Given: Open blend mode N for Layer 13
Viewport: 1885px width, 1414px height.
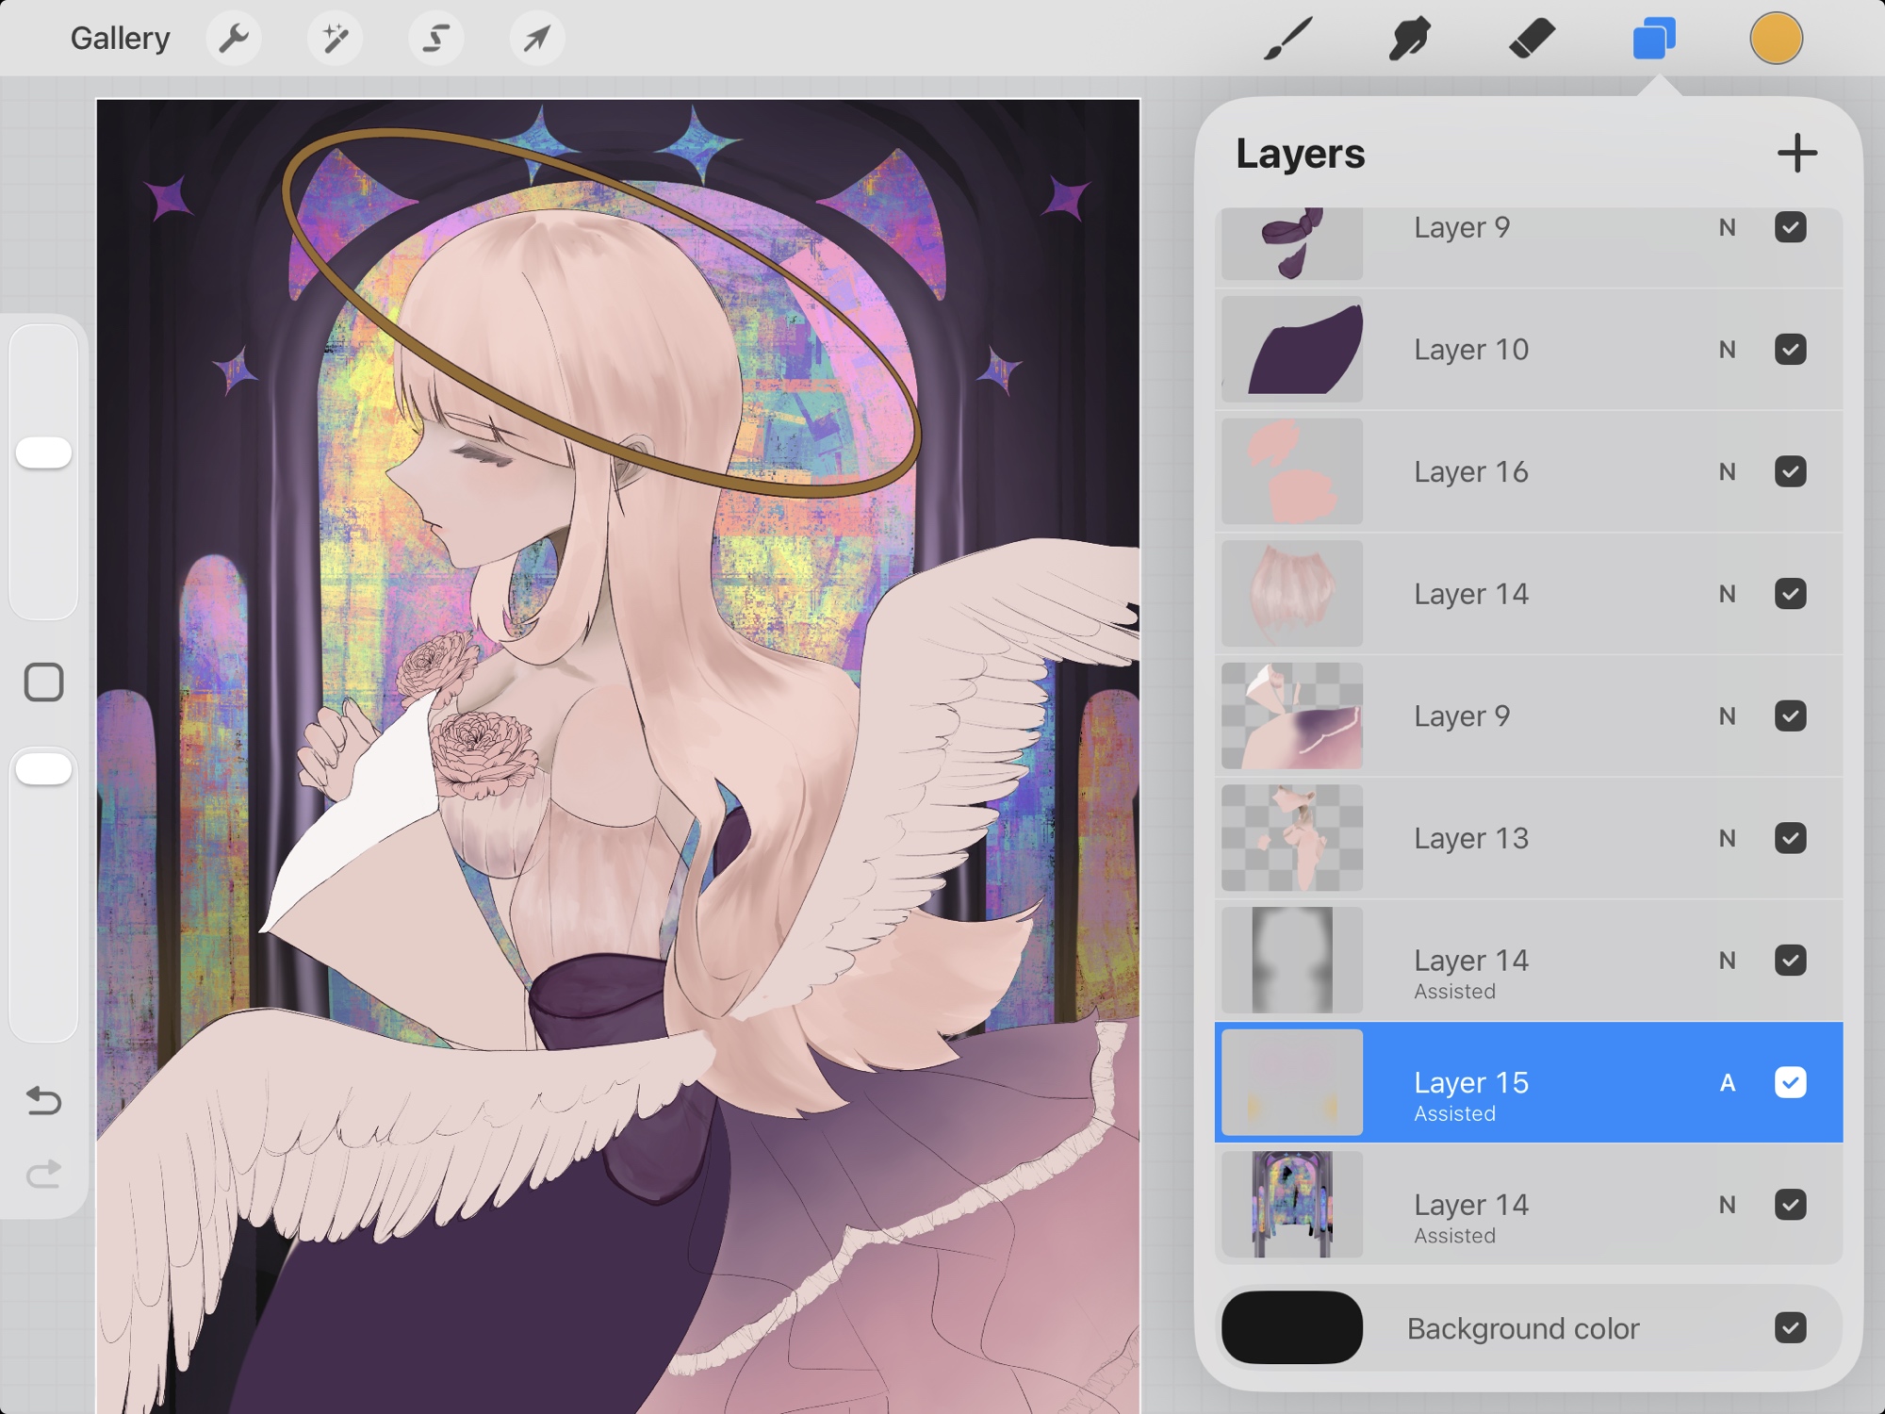Looking at the screenshot, I should pos(1727,838).
